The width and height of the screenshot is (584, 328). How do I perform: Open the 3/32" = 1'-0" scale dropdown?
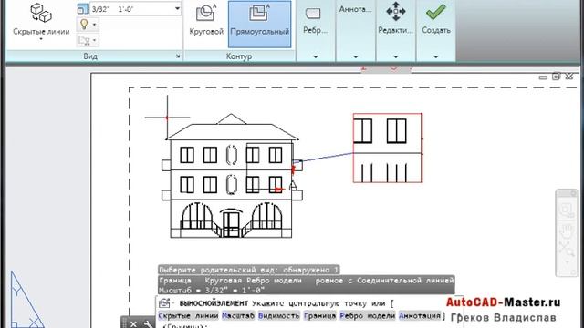[x=177, y=8]
